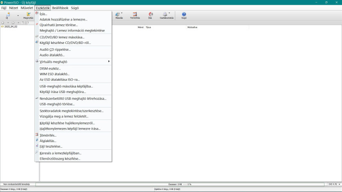Open the dropdown arrow beside the Új button

tap(18, 16)
